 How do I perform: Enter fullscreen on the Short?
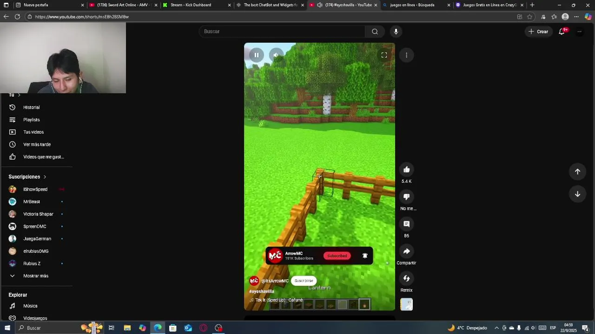pyautogui.click(x=384, y=55)
